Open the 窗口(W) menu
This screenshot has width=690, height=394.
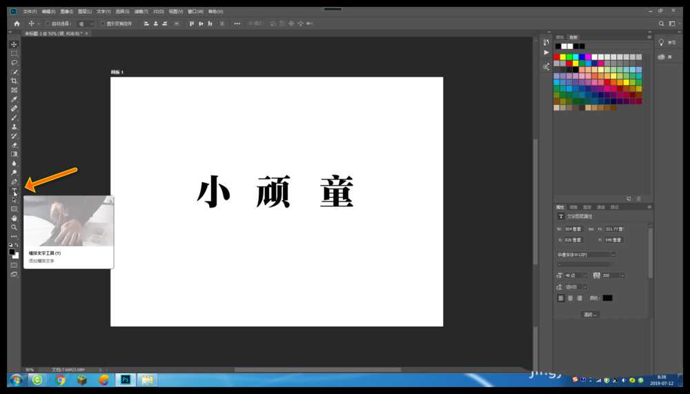pyautogui.click(x=195, y=12)
